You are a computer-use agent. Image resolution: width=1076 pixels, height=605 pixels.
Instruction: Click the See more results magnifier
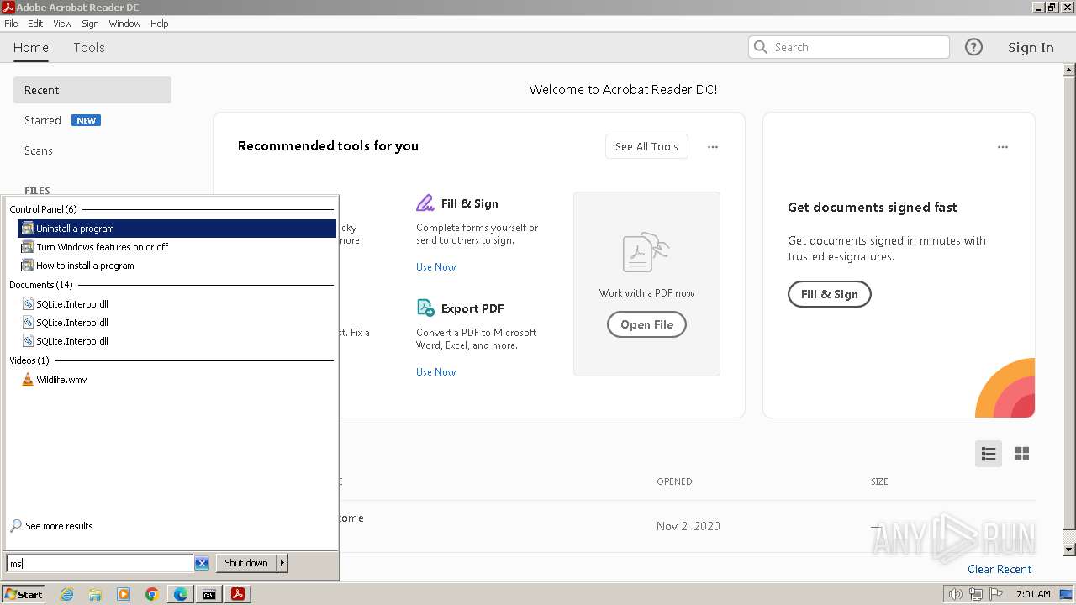pos(16,526)
